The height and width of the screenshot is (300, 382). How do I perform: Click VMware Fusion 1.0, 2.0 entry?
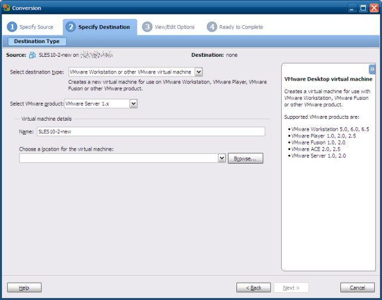point(318,142)
